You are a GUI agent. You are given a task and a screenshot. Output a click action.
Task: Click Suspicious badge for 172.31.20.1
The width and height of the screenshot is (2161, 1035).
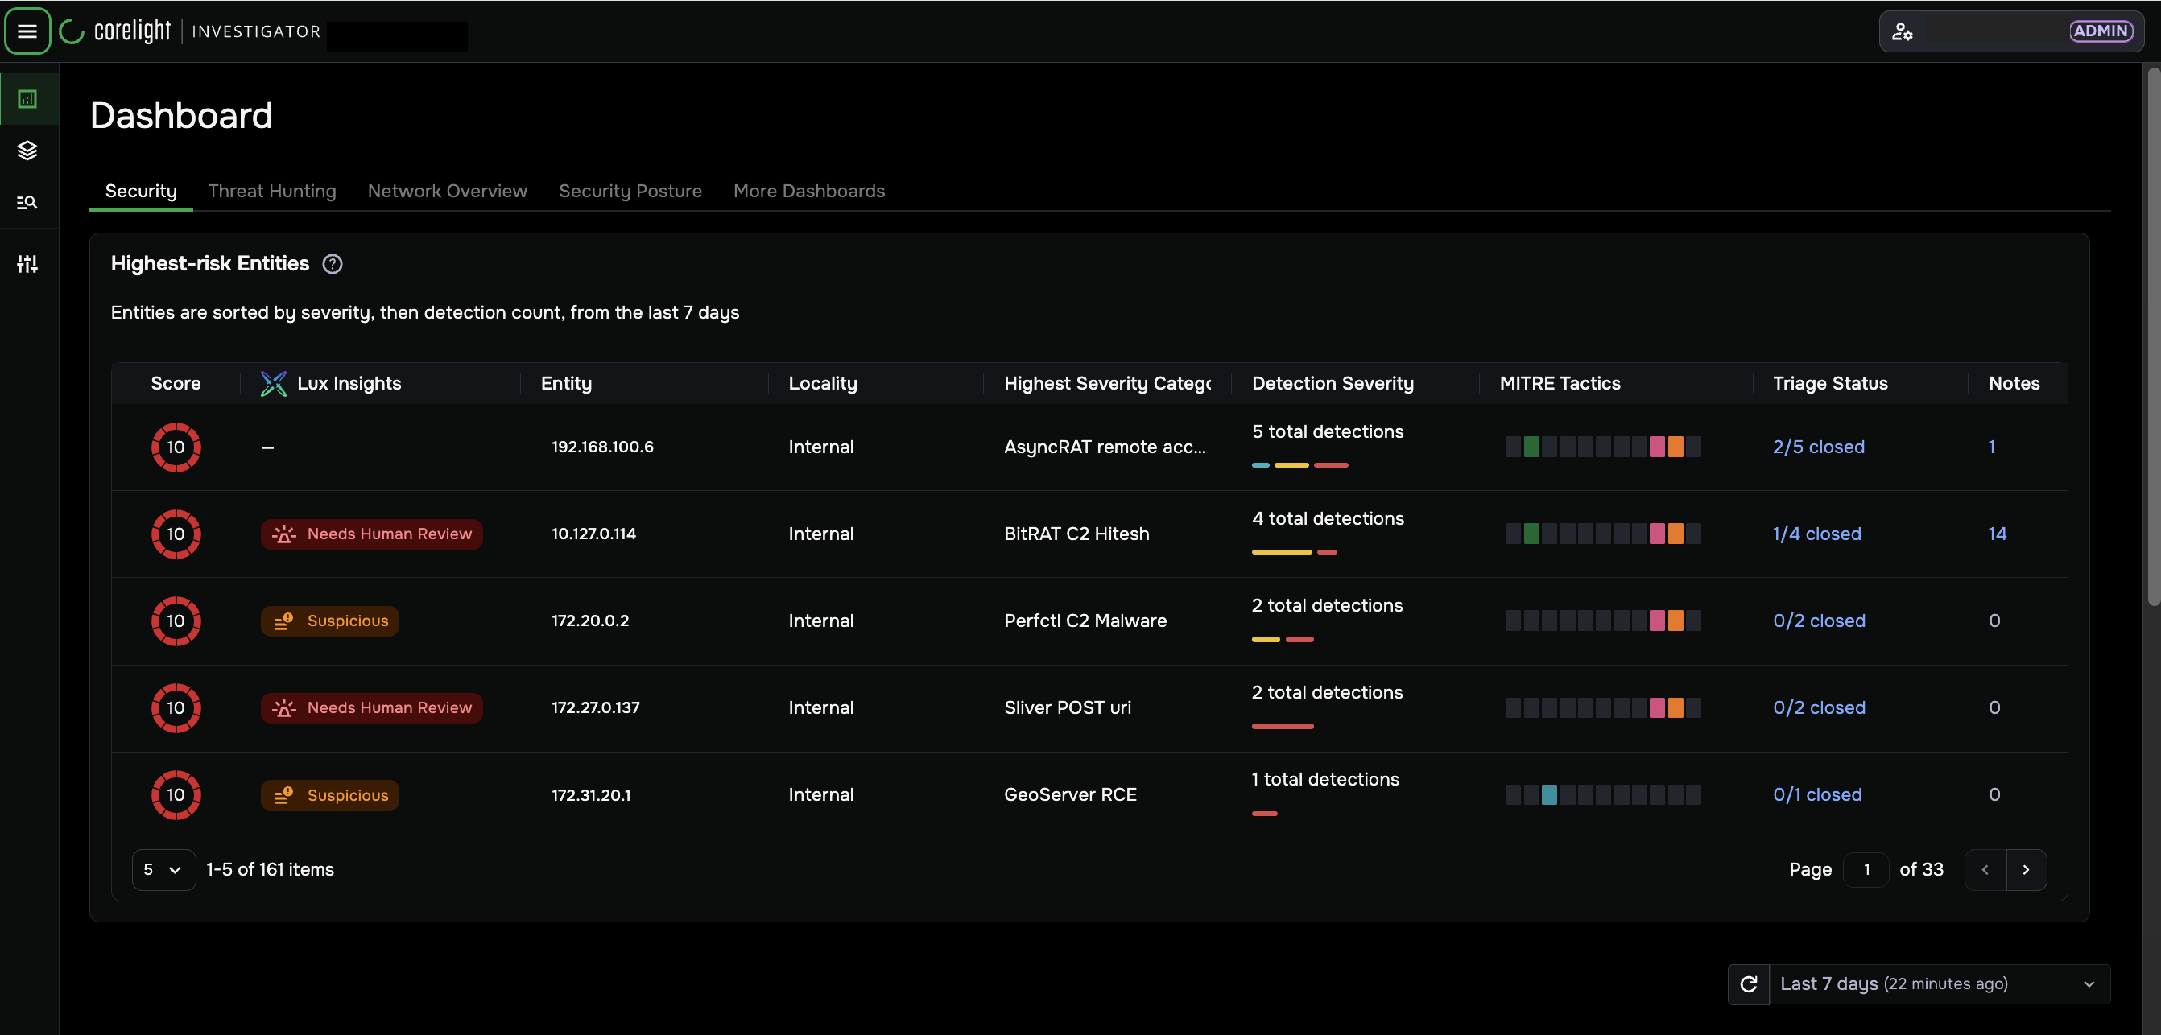click(x=329, y=795)
